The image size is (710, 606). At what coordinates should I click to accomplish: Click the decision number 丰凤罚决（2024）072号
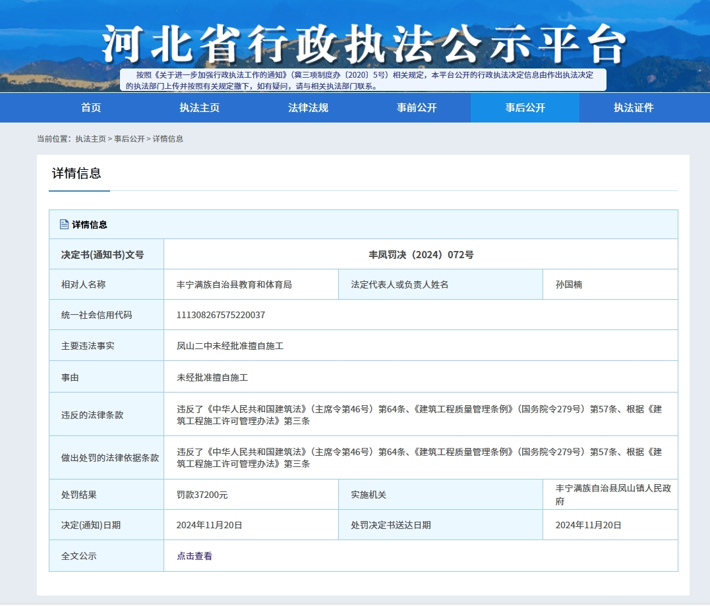(x=421, y=254)
